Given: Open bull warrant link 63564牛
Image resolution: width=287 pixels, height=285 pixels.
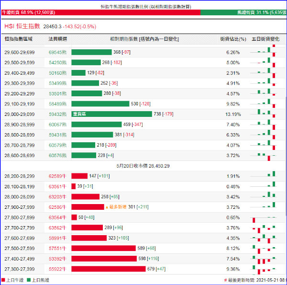Looking at the screenshot, I should [57, 217].
